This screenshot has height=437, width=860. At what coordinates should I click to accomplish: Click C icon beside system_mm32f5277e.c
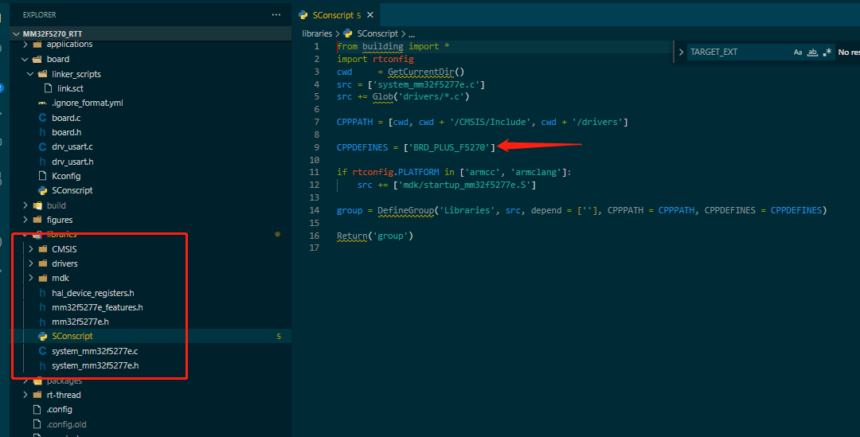(x=42, y=351)
